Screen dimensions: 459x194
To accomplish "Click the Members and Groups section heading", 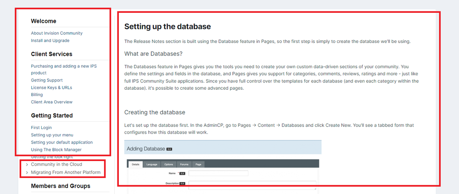I will 61,186.
